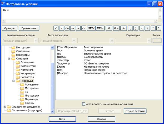Collapse the Операции tree node
164x124 pixels.
tap(9, 59)
